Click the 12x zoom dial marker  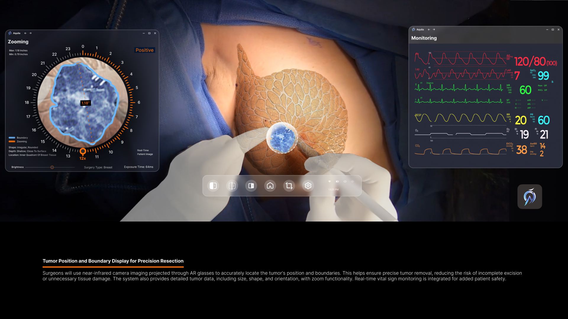tap(83, 152)
